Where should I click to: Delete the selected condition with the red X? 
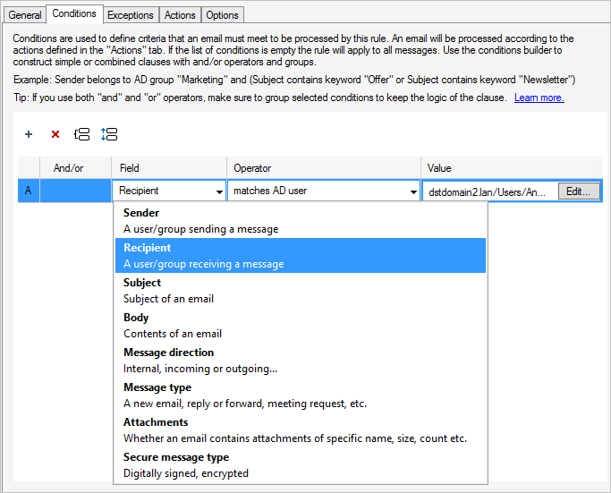point(55,134)
